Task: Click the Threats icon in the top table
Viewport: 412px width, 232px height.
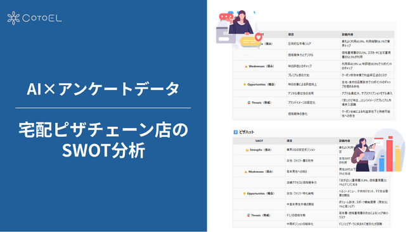Action: (249, 103)
